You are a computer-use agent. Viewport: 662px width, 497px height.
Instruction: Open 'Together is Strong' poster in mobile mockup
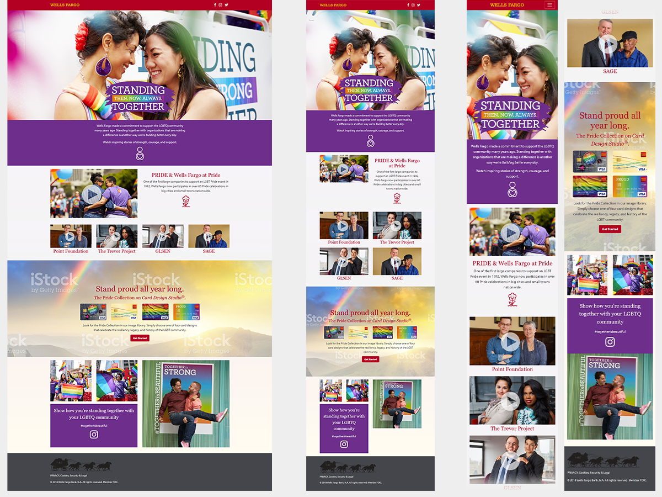point(610,396)
